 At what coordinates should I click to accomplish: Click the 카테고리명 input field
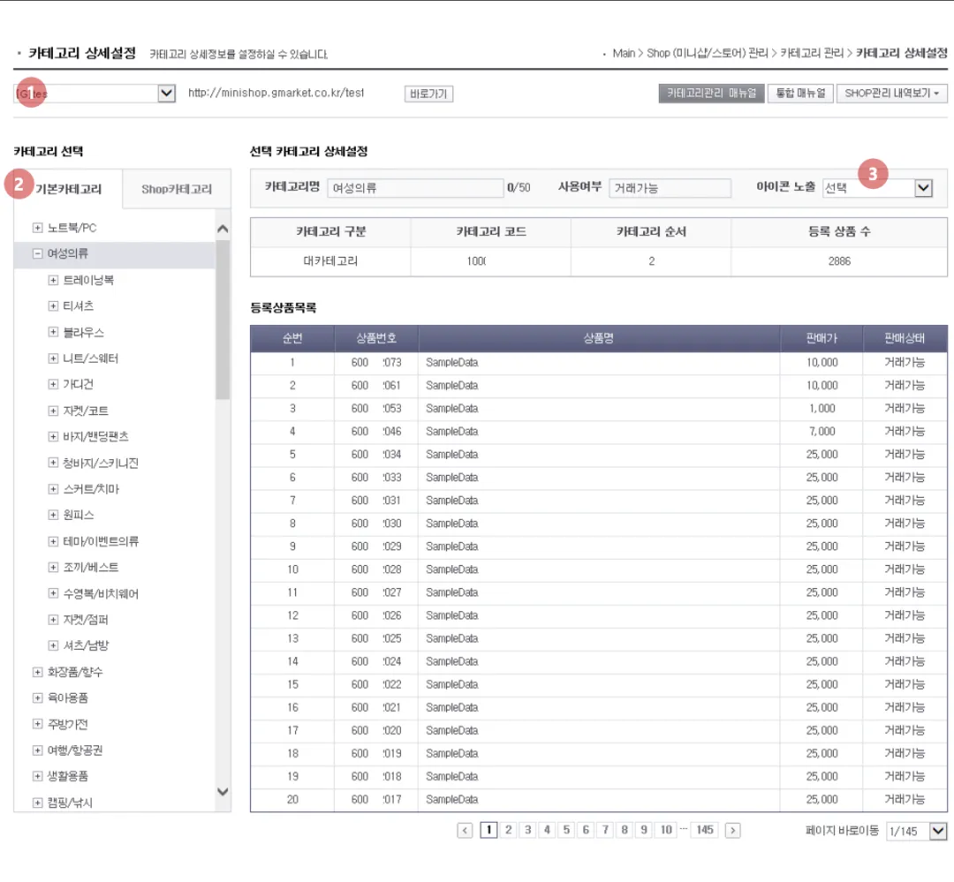pos(415,188)
